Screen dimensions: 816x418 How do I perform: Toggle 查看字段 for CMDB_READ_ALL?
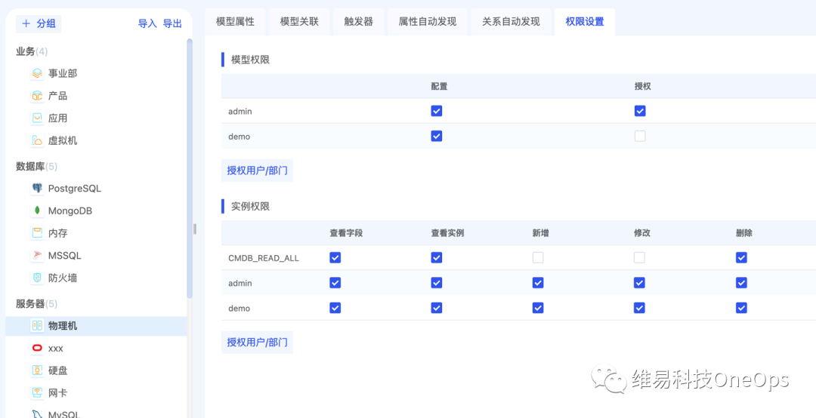pyautogui.click(x=335, y=257)
